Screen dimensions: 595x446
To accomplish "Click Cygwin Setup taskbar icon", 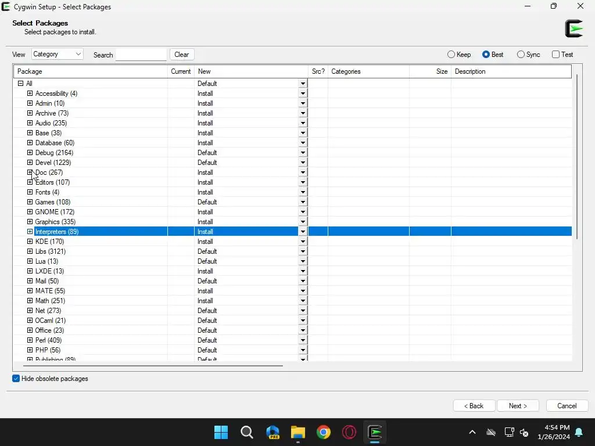I will [375, 432].
